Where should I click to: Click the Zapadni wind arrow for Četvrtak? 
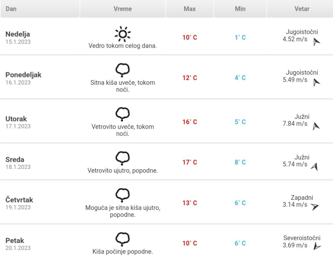314,206
